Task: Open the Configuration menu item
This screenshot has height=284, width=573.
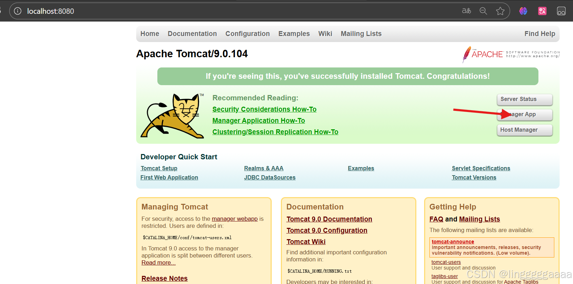Action: click(248, 34)
